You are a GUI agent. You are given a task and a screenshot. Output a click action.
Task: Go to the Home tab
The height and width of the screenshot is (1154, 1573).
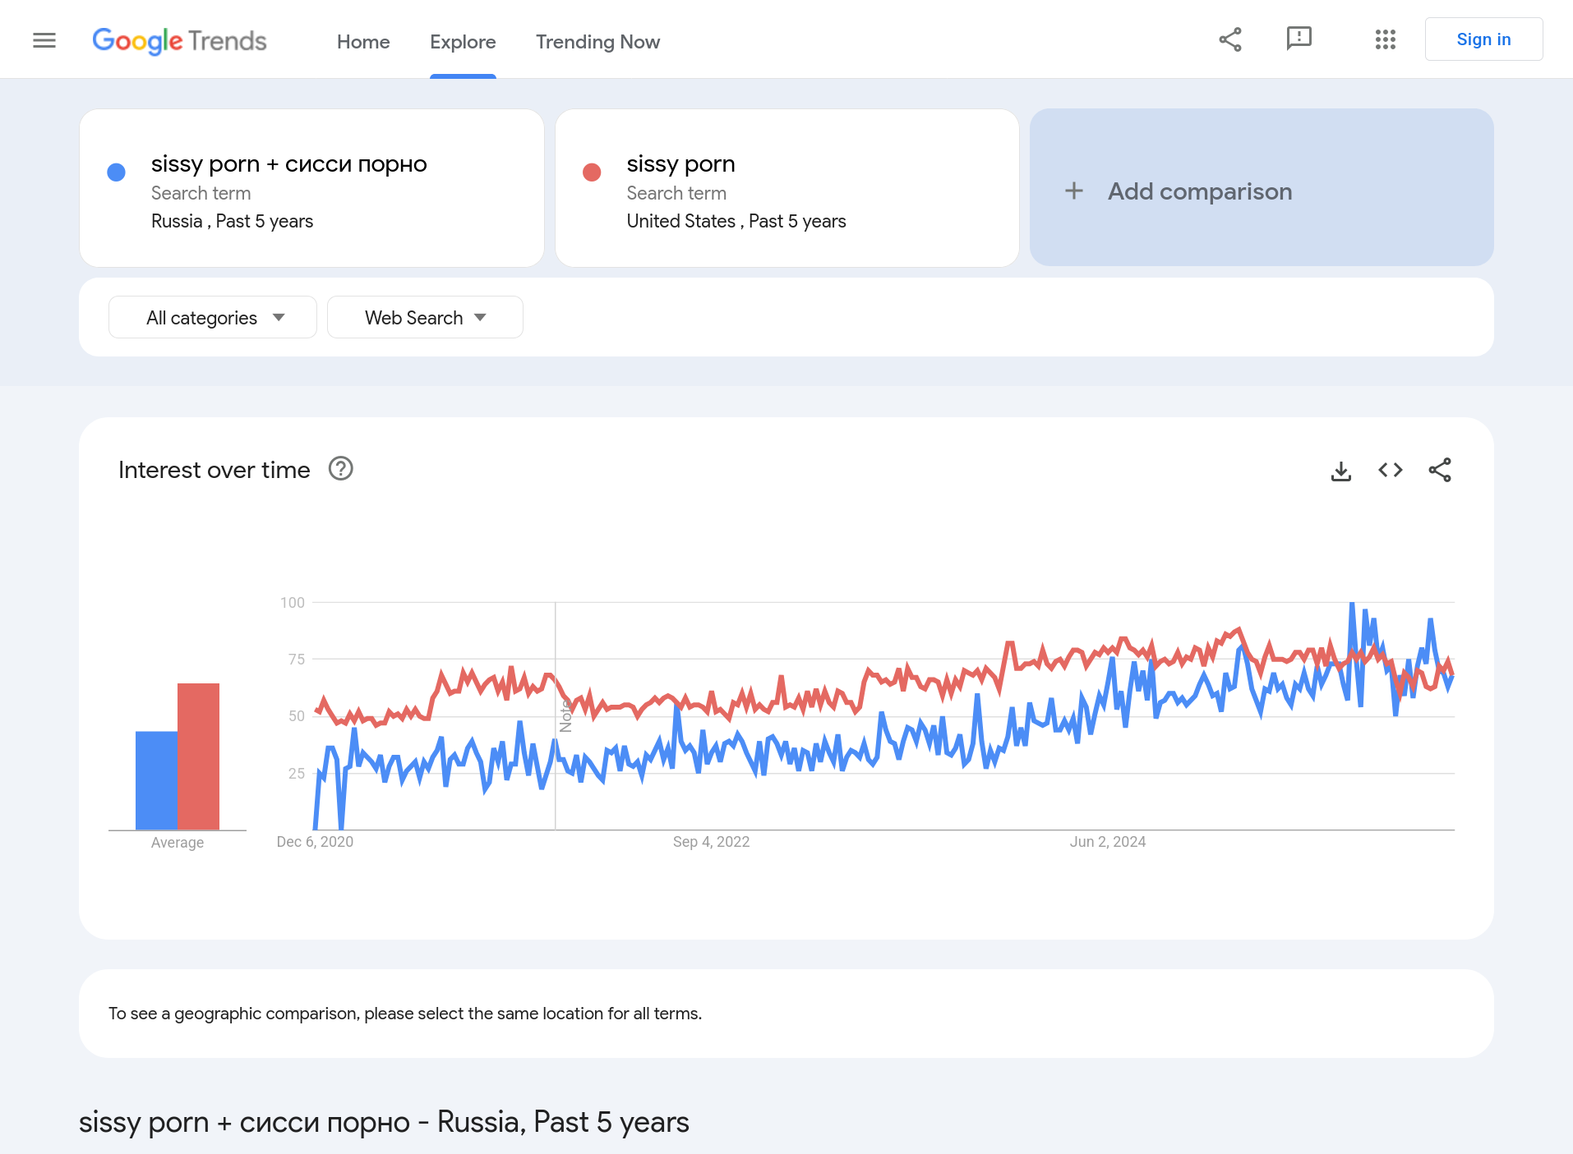pyautogui.click(x=363, y=42)
